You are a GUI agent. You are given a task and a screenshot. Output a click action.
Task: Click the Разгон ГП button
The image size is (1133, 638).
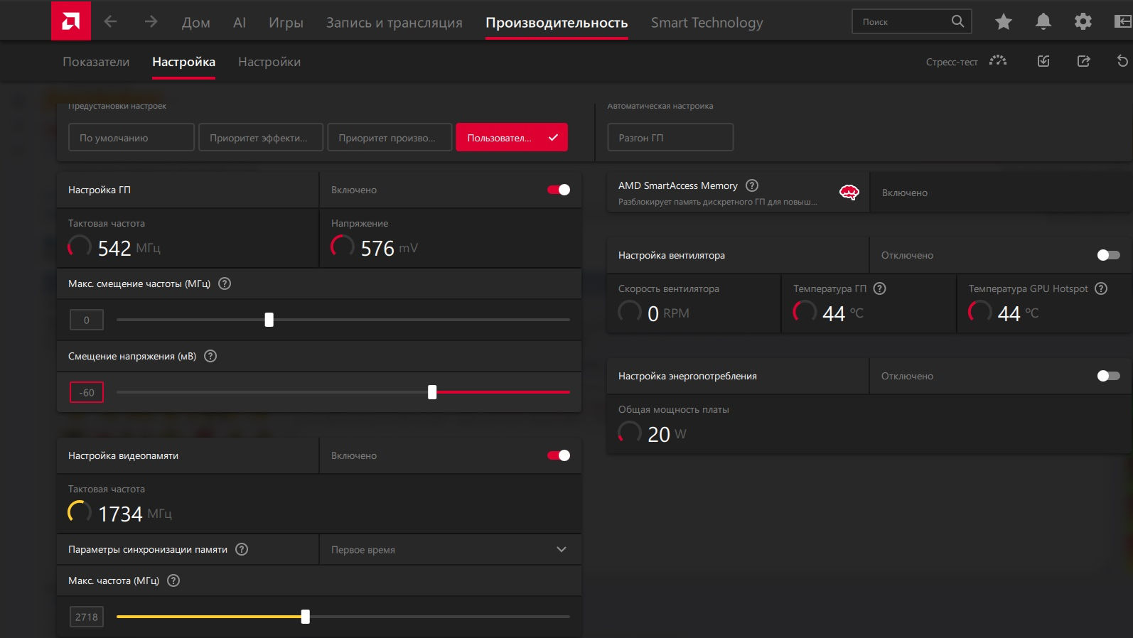coord(670,137)
